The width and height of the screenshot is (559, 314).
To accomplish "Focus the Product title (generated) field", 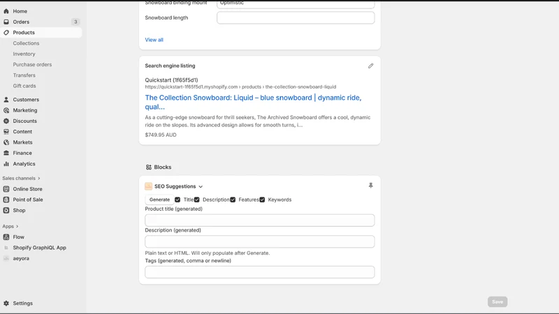I will (259, 220).
